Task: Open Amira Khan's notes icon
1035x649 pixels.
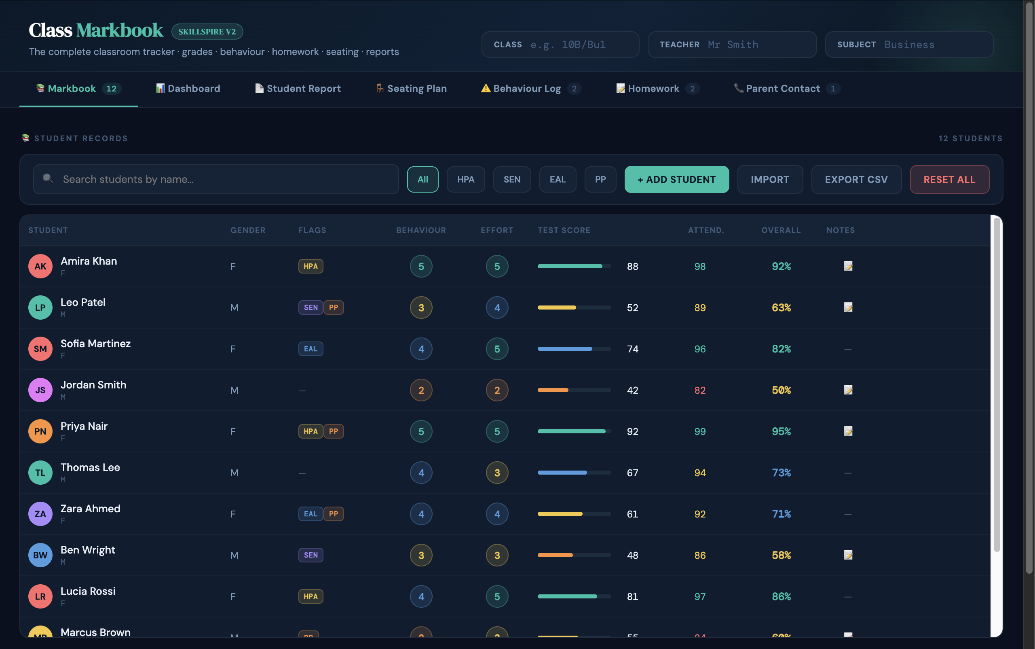Action: 848,266
